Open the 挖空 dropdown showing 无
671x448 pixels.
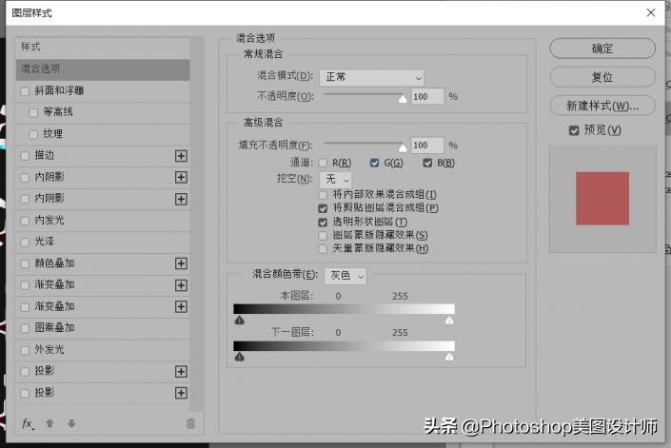(335, 179)
